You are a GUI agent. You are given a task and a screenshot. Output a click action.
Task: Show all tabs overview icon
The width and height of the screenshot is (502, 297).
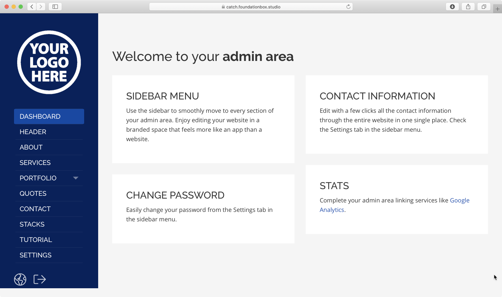point(484,7)
